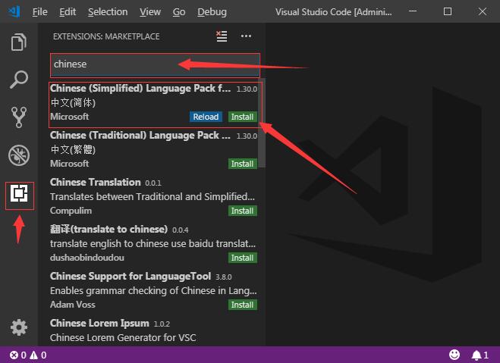Click the extensions list scrollbar
This screenshot has width=500, height=363.
click(x=262, y=124)
